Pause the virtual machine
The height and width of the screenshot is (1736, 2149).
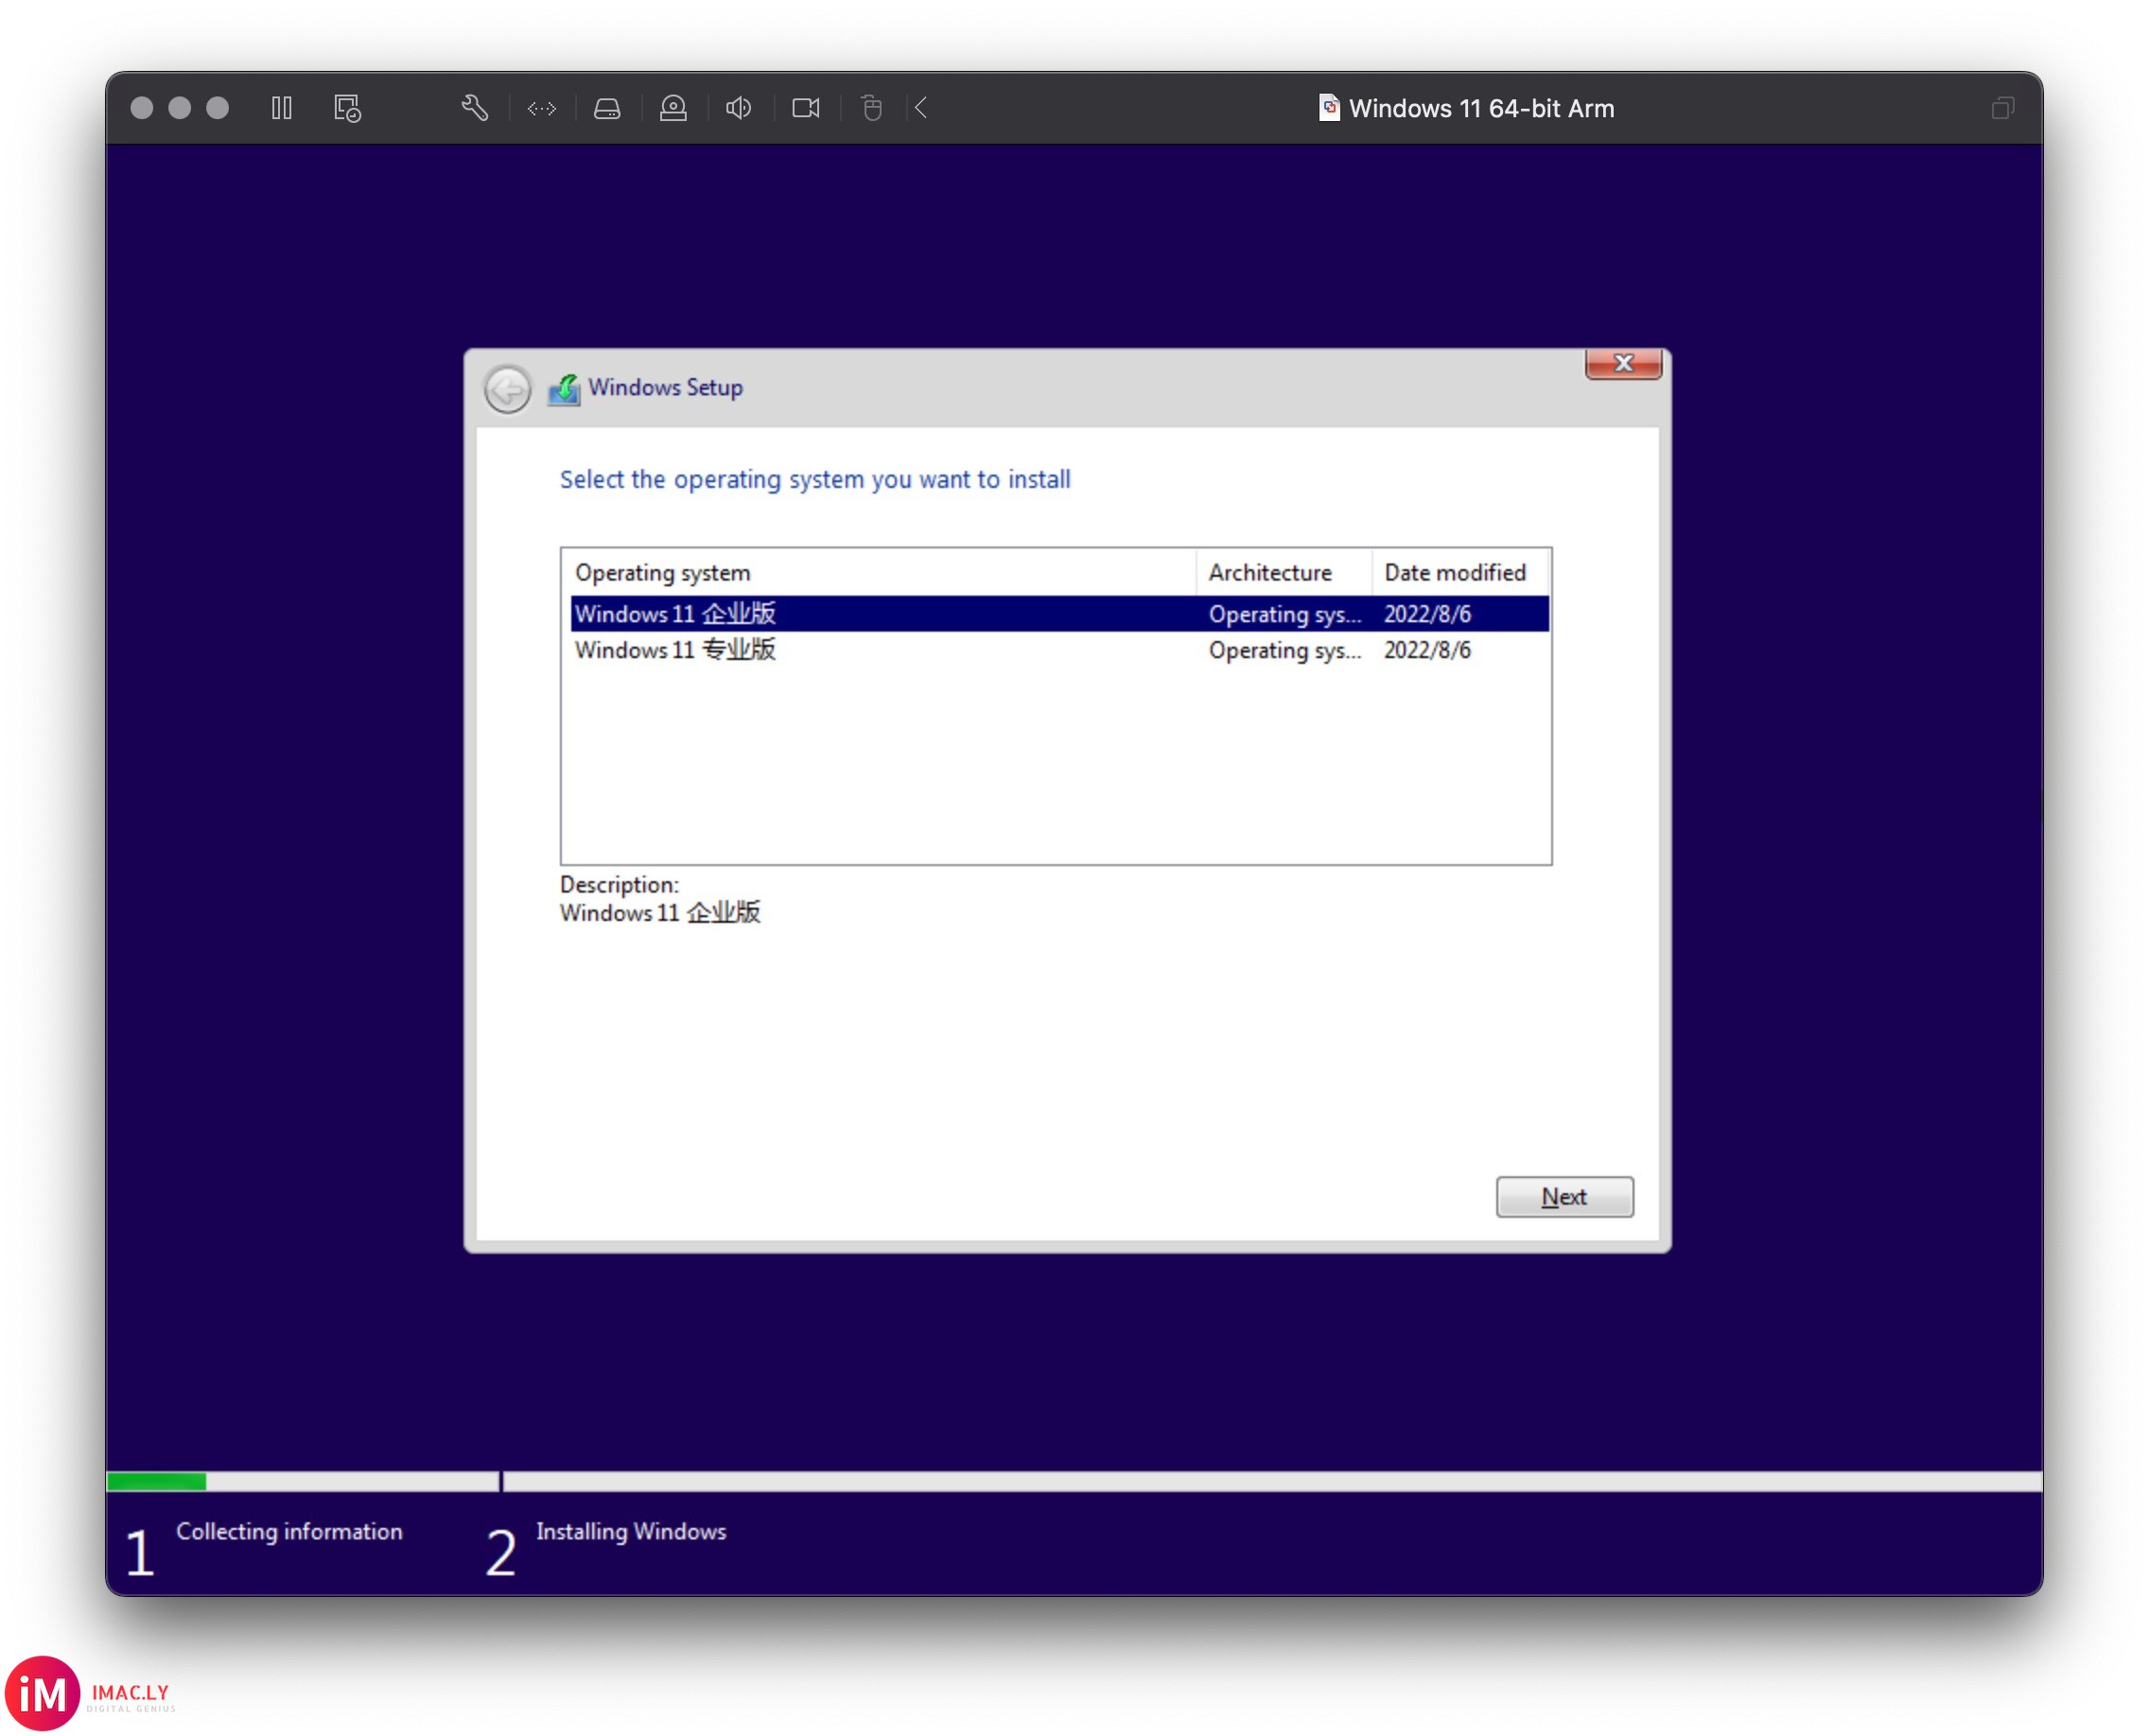pyautogui.click(x=281, y=108)
